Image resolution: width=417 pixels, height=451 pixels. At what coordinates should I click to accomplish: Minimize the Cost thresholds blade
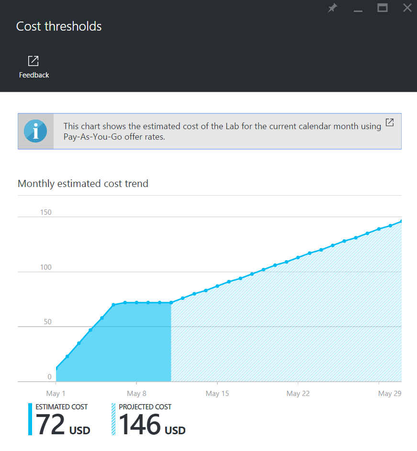pyautogui.click(x=358, y=8)
